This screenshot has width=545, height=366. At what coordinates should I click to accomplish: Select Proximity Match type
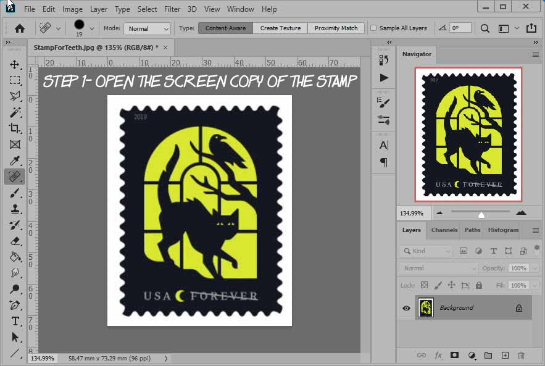(336, 28)
